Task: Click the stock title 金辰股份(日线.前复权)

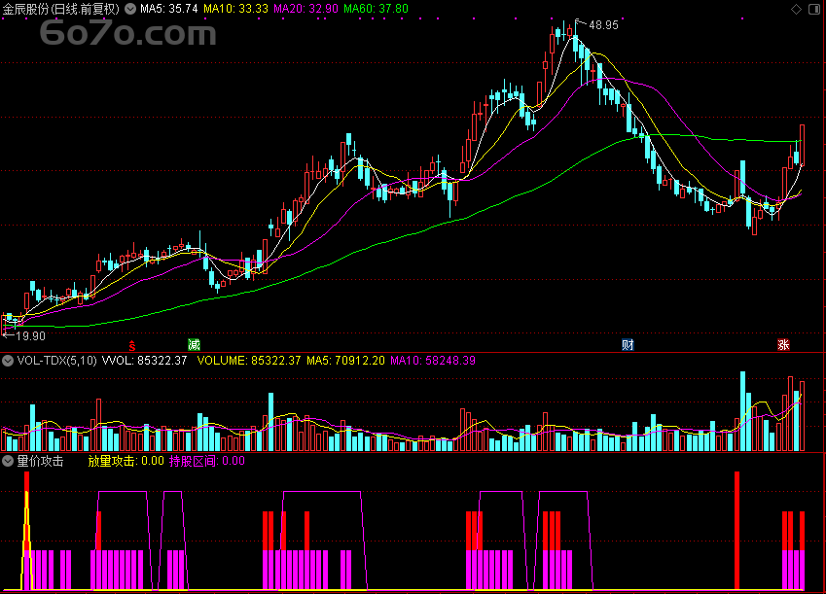Action: [61, 9]
